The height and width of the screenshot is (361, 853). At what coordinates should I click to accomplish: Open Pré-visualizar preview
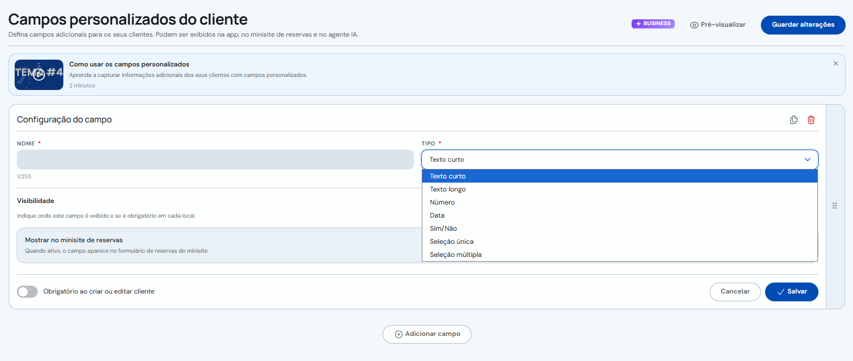(718, 25)
